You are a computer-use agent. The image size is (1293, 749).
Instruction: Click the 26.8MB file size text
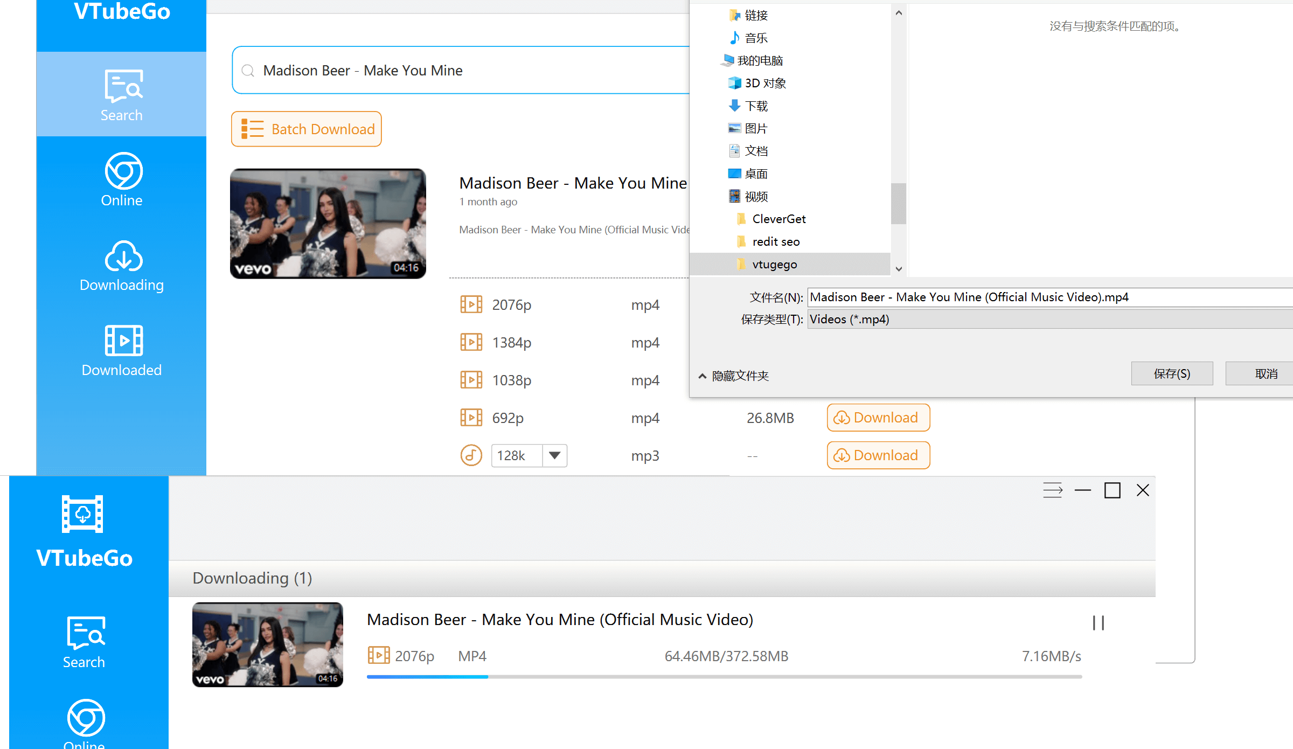(770, 418)
